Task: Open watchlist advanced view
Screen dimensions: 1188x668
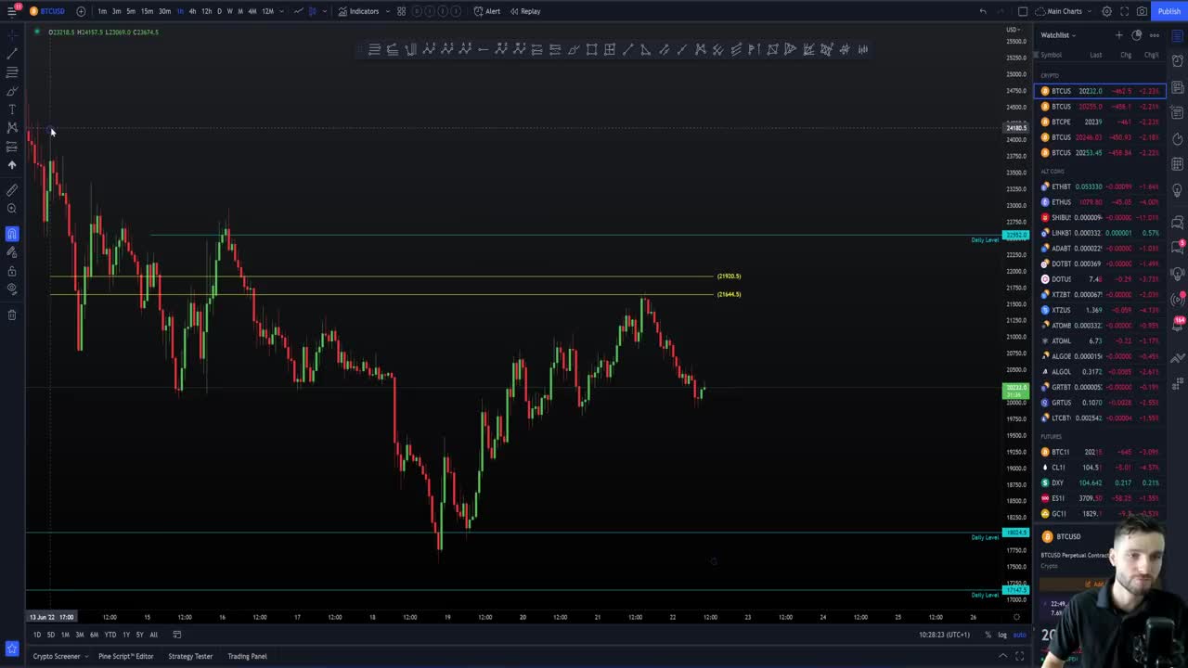Action: [x=1137, y=35]
